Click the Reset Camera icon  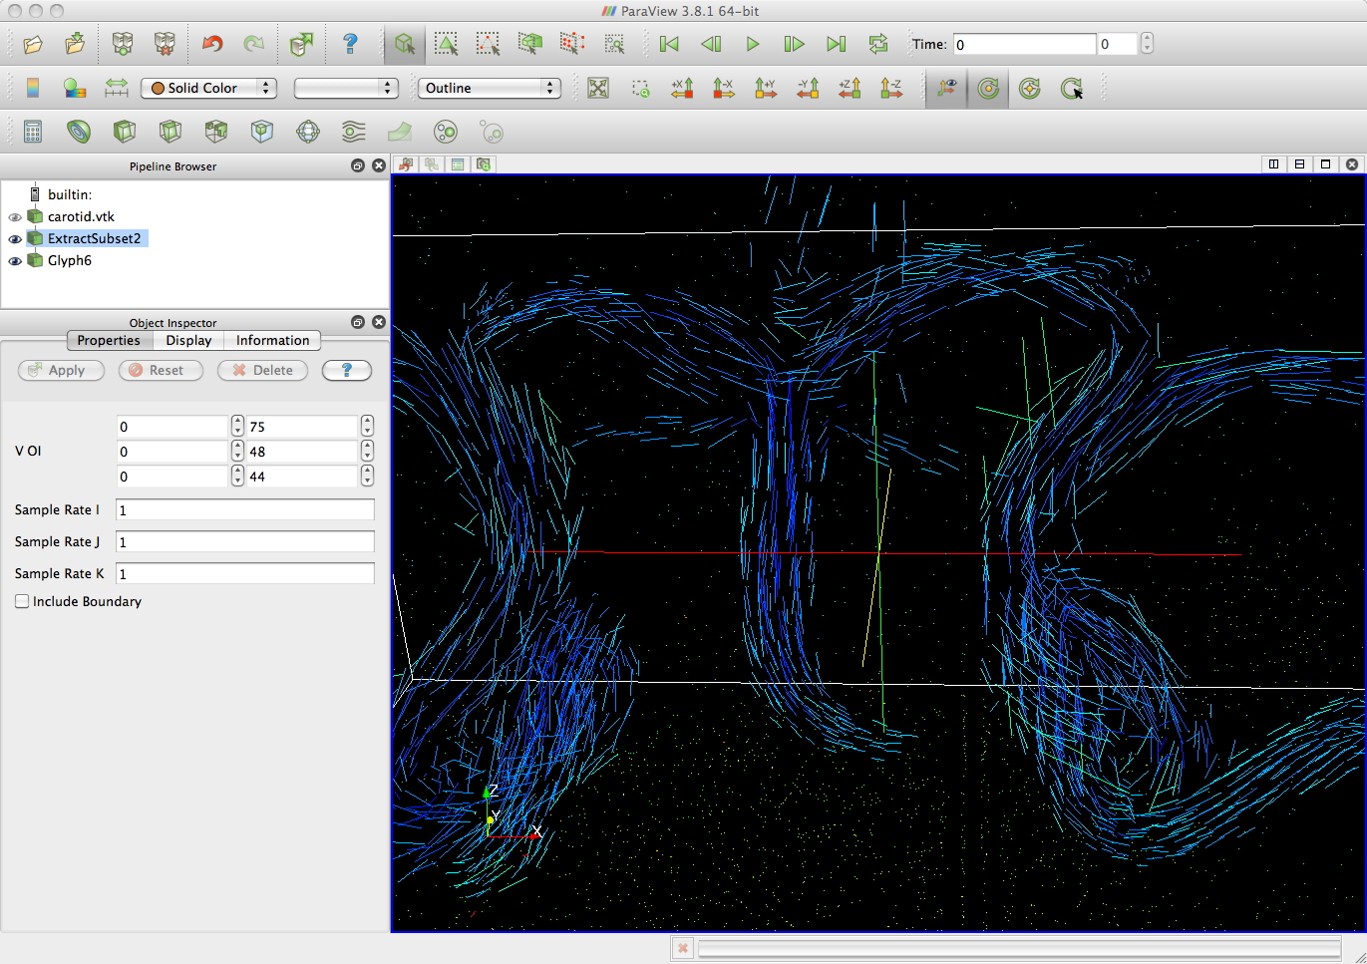(598, 88)
